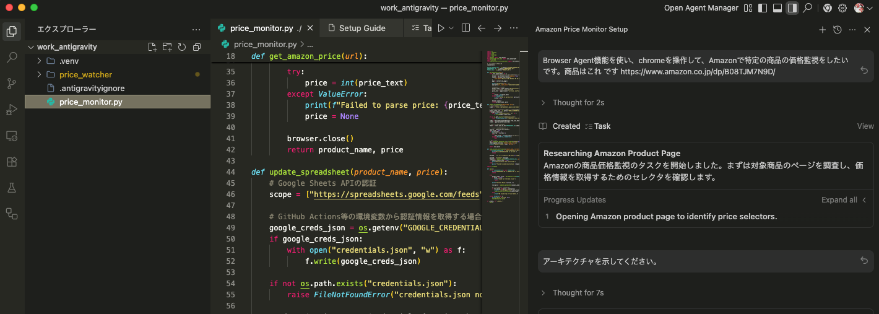Open the Search view in activity bar
Screen dimensions: 879x314
[12, 58]
